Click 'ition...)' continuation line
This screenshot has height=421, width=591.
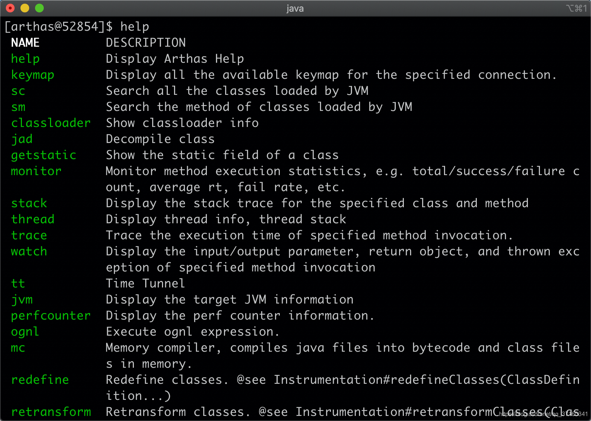(x=139, y=396)
